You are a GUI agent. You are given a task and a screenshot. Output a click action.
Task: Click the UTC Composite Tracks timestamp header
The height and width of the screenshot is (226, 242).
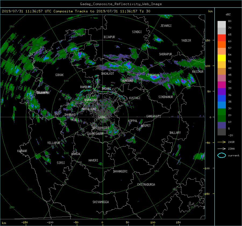(x=76, y=11)
